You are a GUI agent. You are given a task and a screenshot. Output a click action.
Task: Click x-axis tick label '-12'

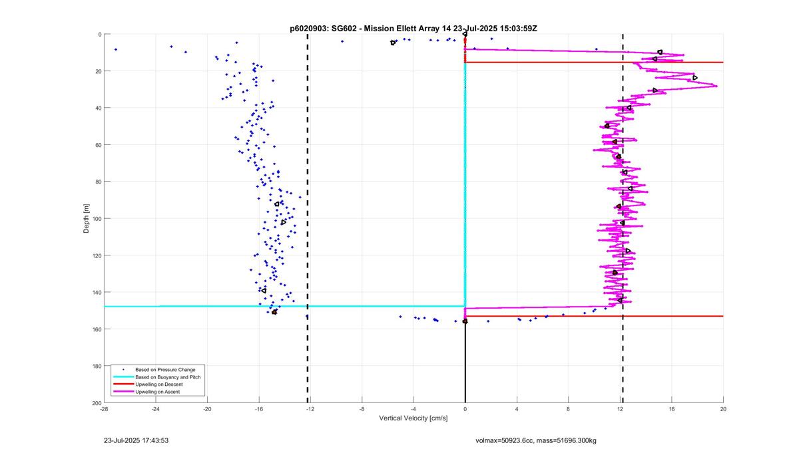click(x=310, y=410)
